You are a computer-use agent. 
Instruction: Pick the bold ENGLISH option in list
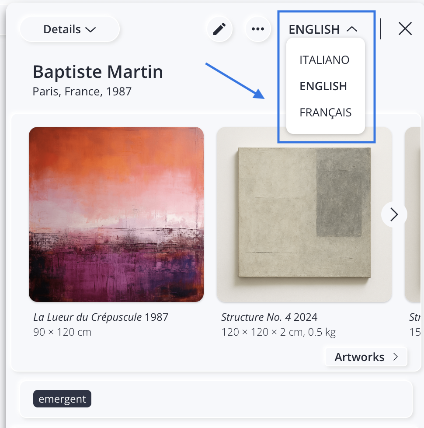click(323, 86)
